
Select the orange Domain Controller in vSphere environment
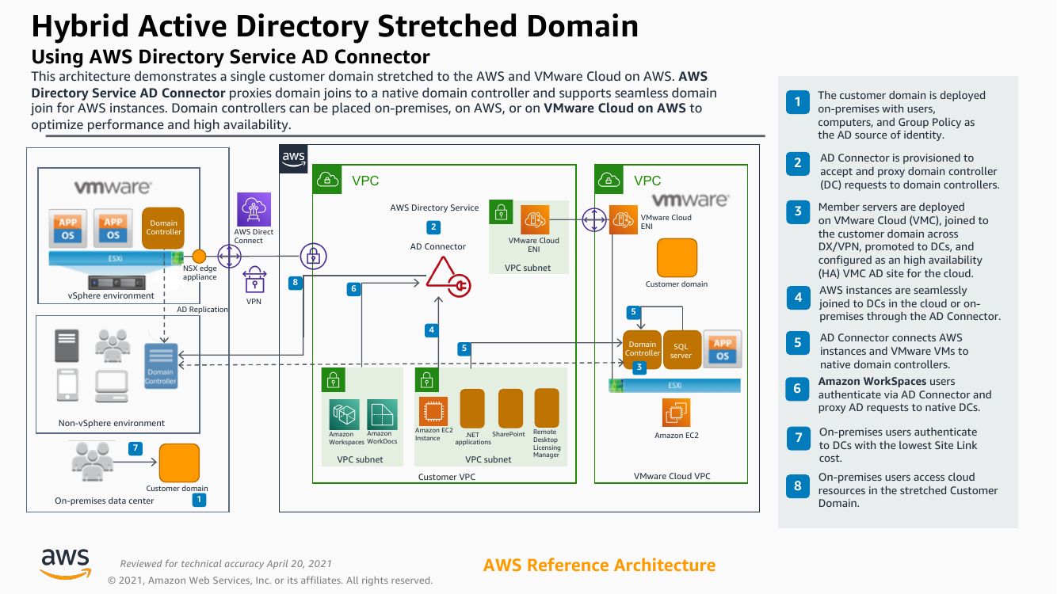164,228
